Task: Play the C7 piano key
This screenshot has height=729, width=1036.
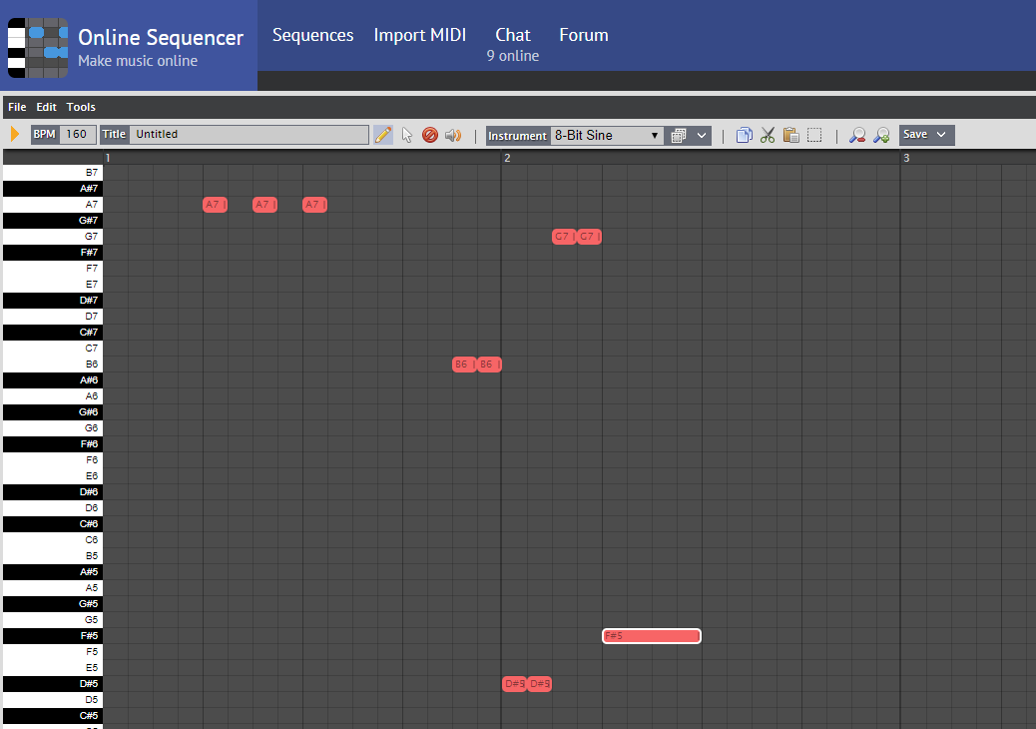Action: click(x=53, y=349)
